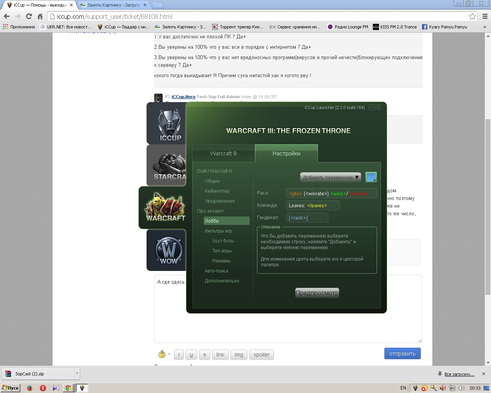Show more bookmarks chevron
This screenshot has width=491, height=393.
point(484,27)
